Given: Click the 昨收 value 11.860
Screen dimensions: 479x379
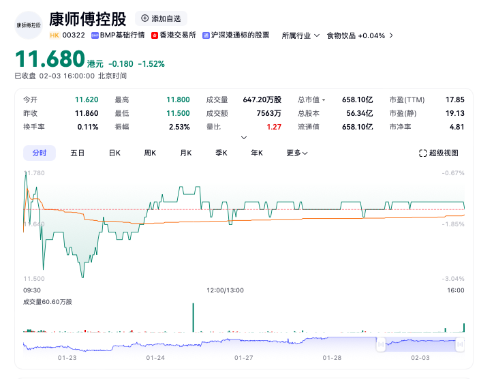Looking at the screenshot, I should (x=87, y=113).
